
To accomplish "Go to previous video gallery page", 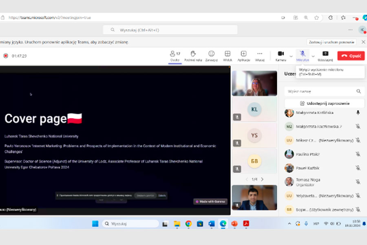I will (247, 179).
